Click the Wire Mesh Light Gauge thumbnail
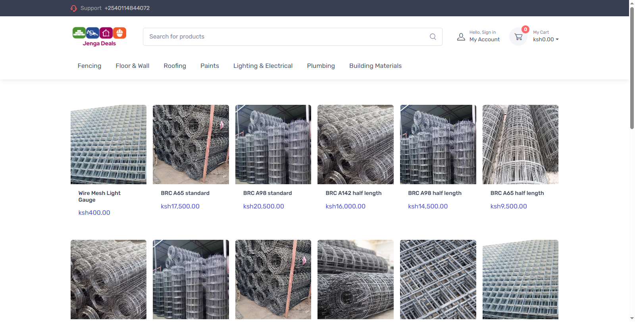Screen dimensions: 635x322 click(x=108, y=145)
